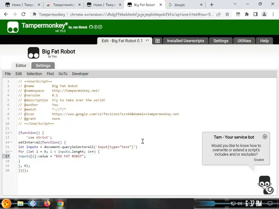The height and width of the screenshot is (209, 279).
Task: Open the Developer menu
Action: 80,74
